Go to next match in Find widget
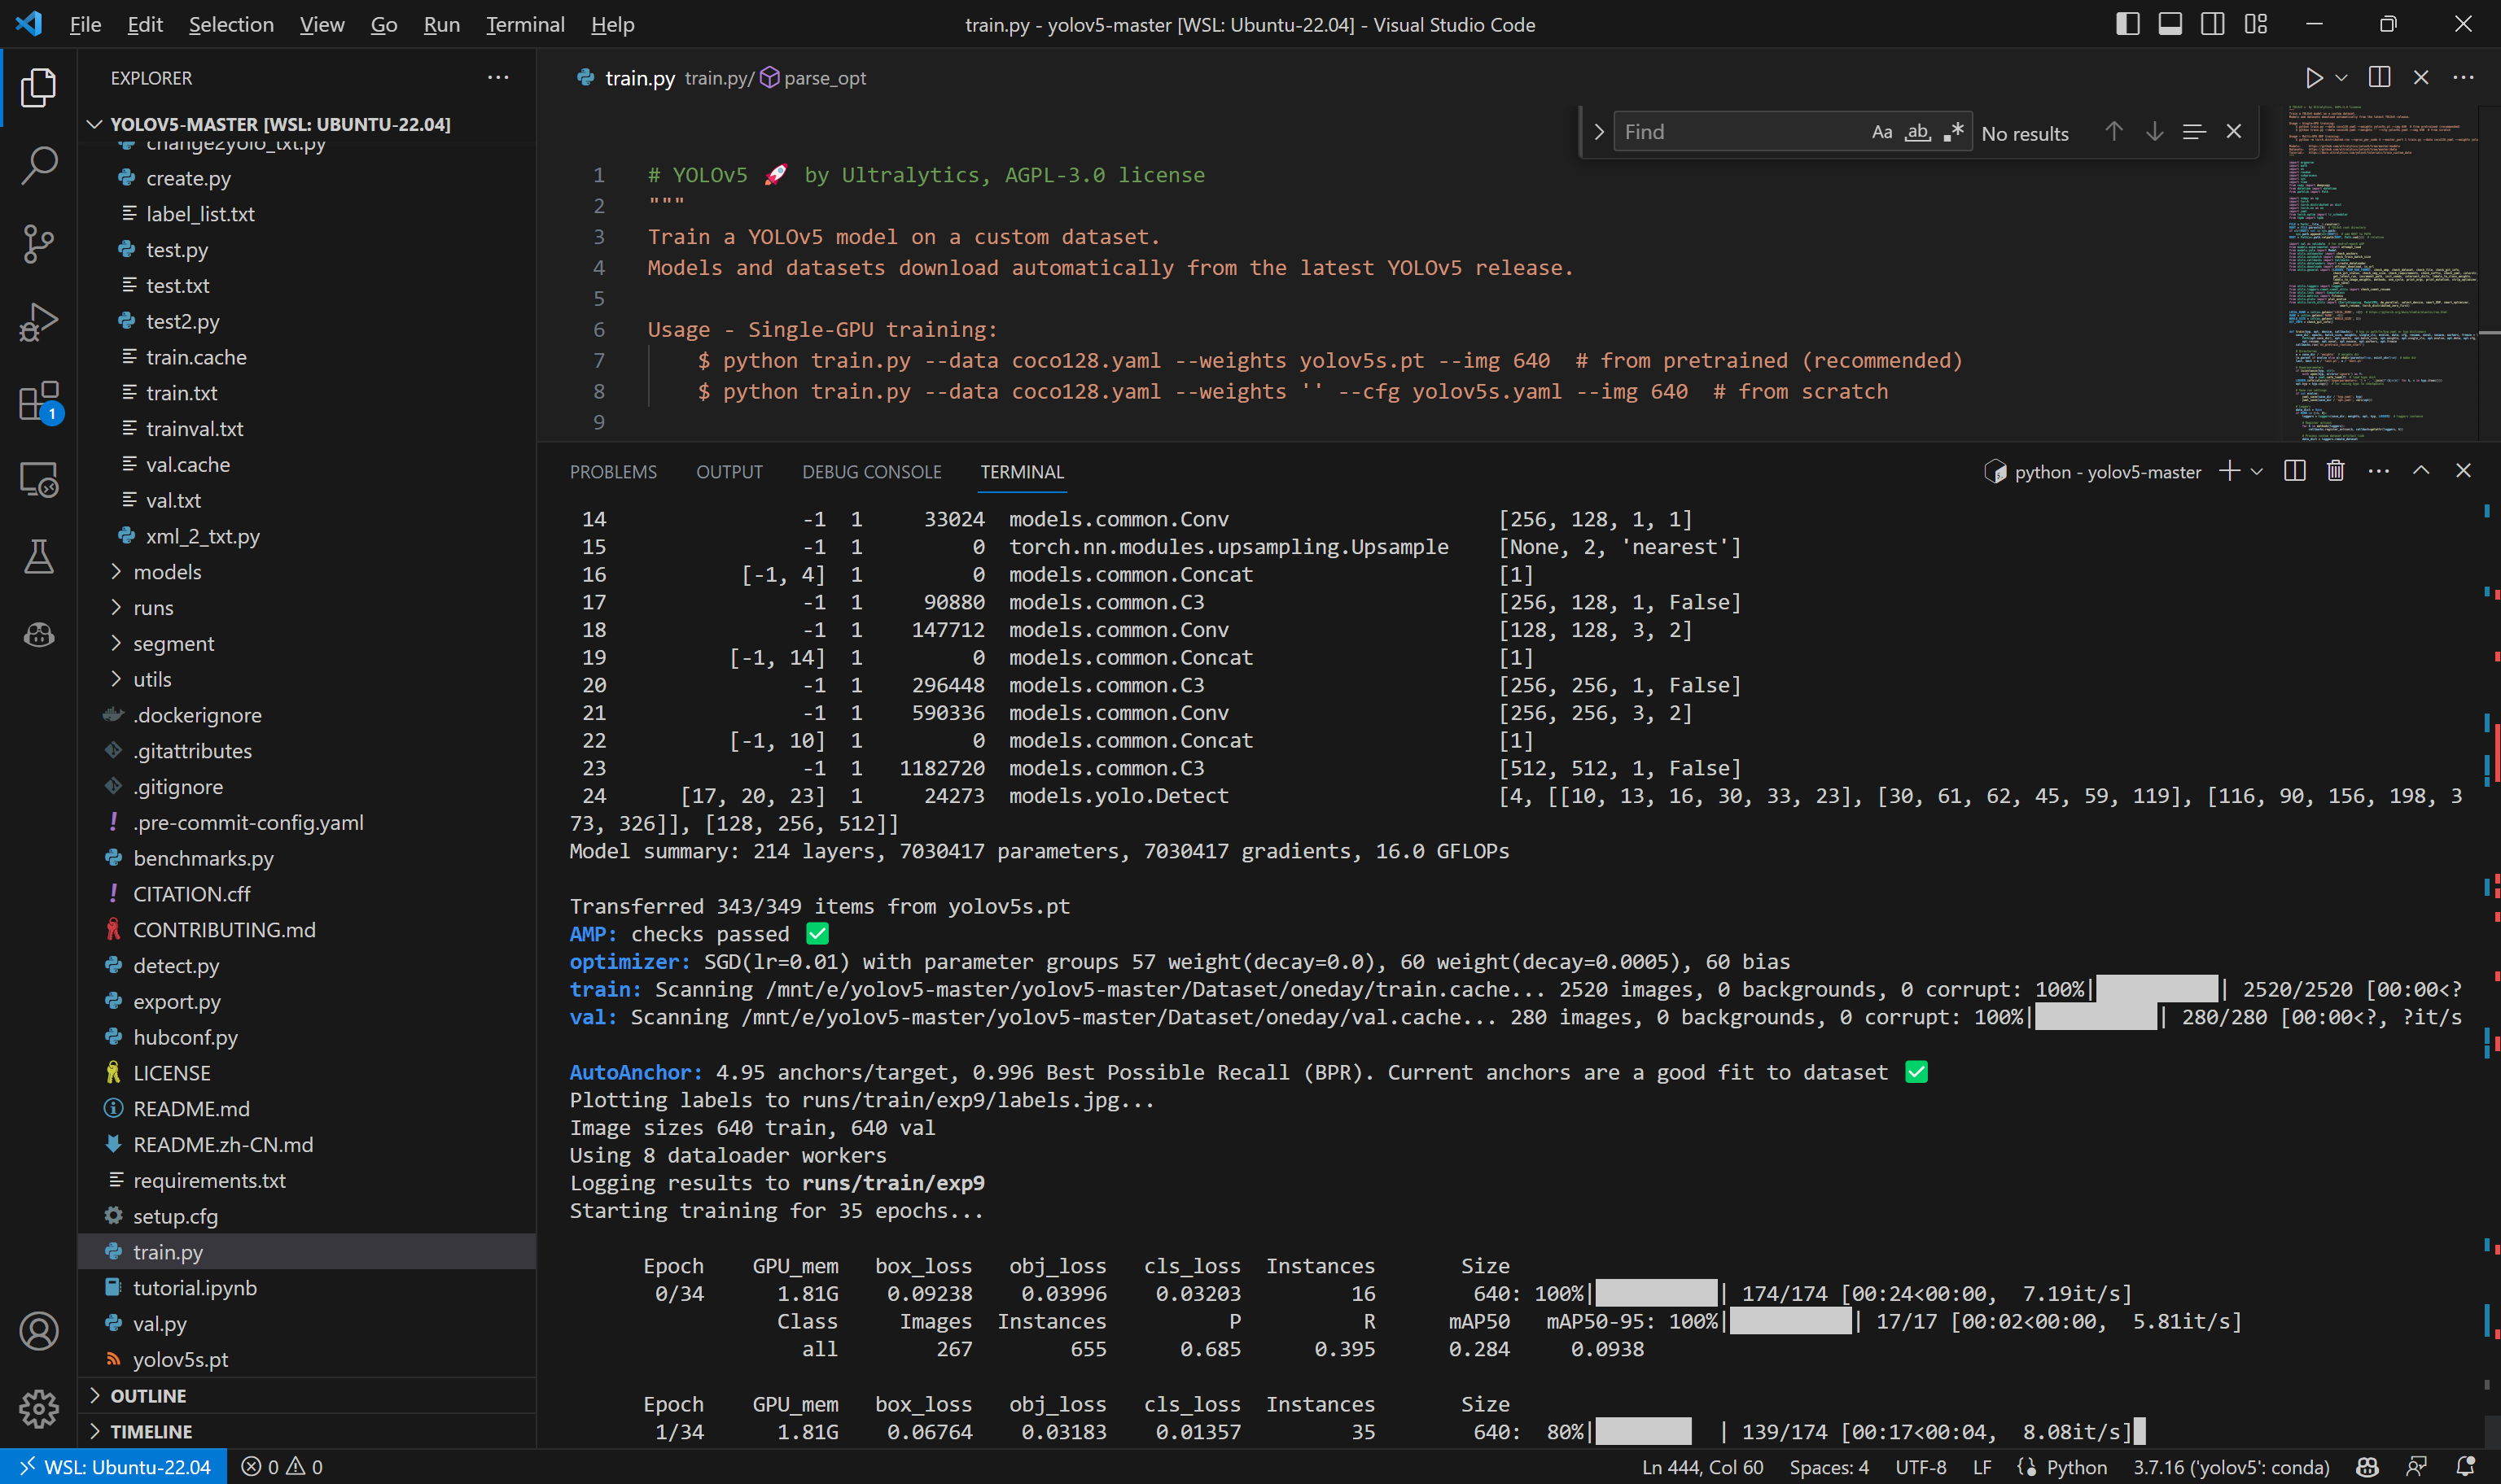Screen dimensions: 2501x1484 coord(2154,132)
